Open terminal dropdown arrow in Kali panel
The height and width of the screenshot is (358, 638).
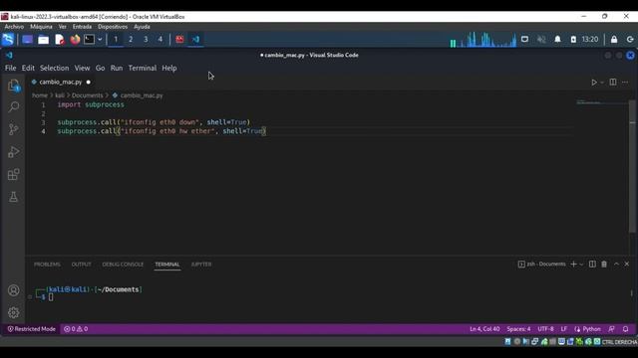click(100, 40)
